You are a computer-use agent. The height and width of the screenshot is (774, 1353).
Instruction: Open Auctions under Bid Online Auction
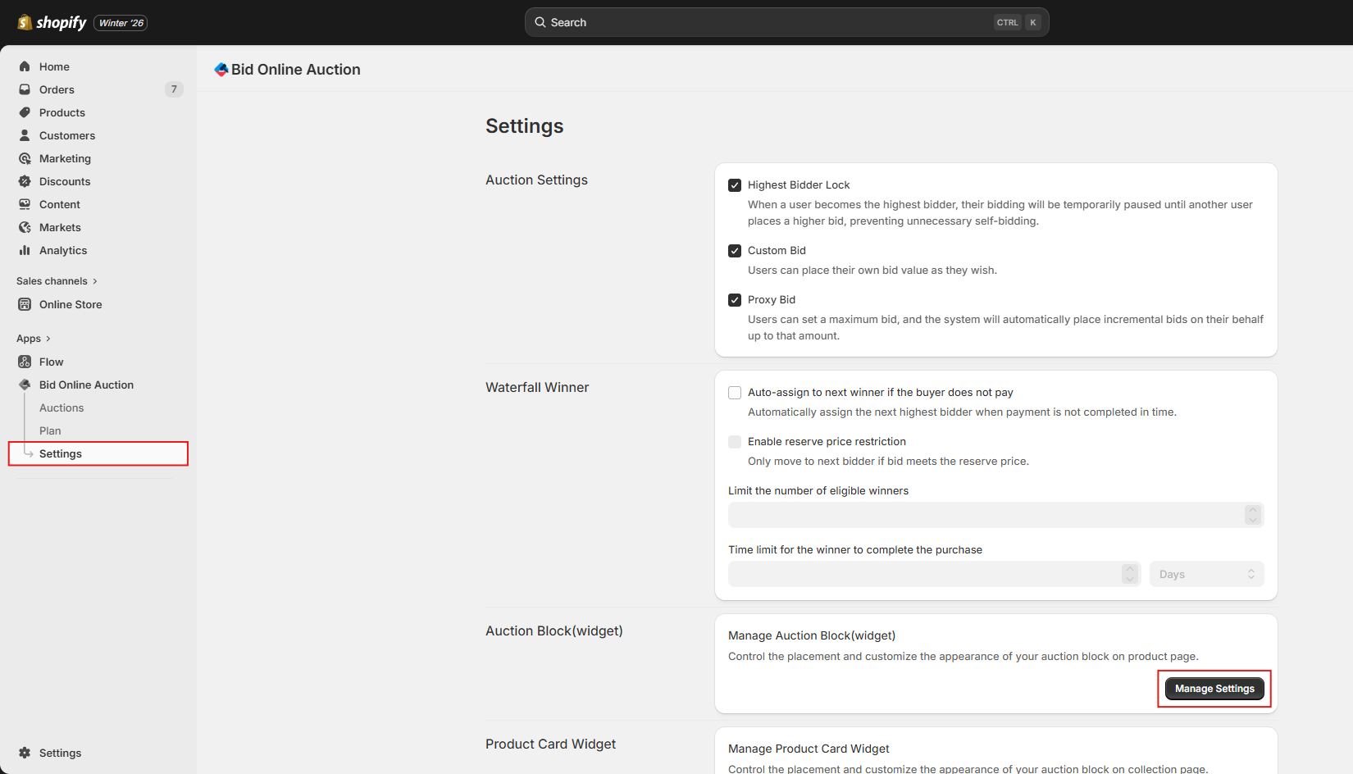click(61, 407)
